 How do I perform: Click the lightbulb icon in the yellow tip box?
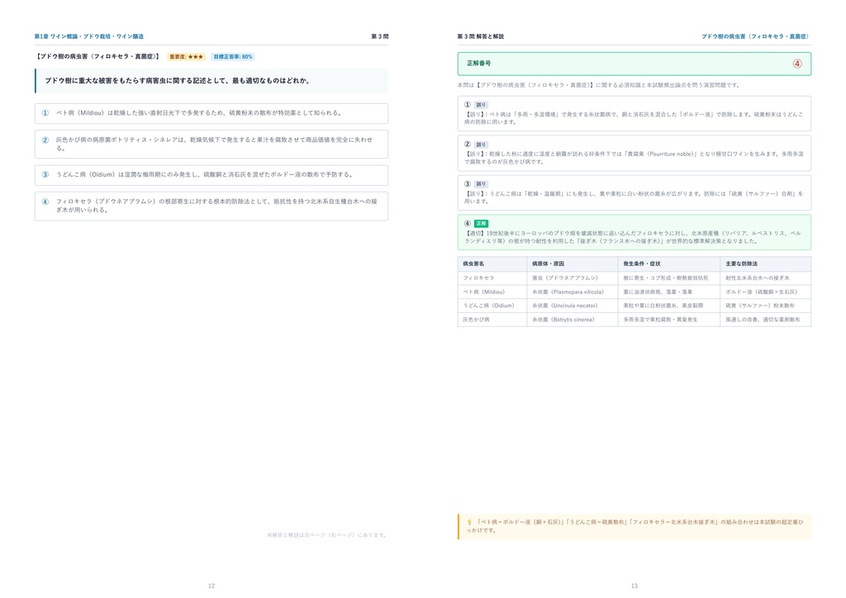(469, 522)
